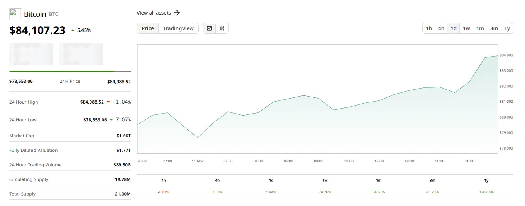Click the 7.07% value in 24 Hour Low row
Viewport: 525px width, 206px height.
click(x=123, y=120)
